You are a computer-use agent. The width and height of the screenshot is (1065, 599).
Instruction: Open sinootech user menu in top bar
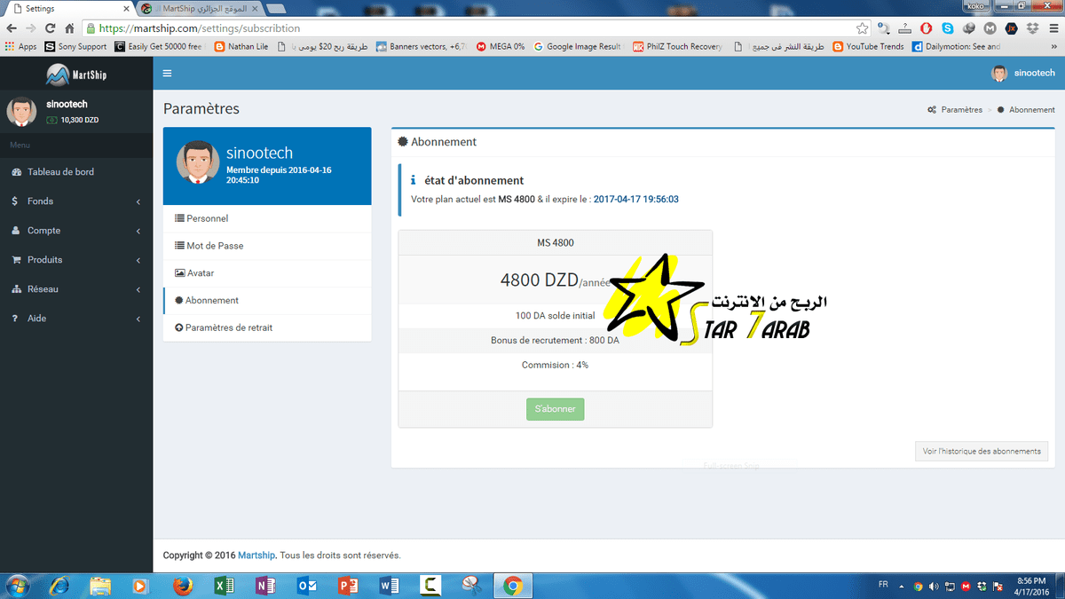pos(1023,74)
